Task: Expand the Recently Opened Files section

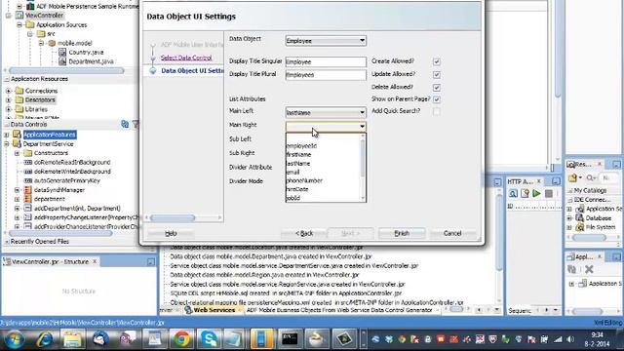Action: click(7, 242)
